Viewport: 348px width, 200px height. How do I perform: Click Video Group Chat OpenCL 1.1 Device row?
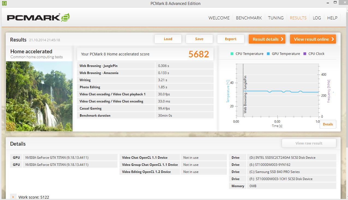pos(173,164)
